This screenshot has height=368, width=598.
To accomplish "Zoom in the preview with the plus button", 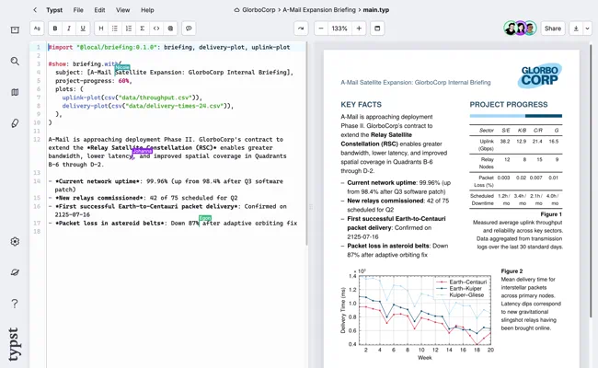I will [360, 29].
